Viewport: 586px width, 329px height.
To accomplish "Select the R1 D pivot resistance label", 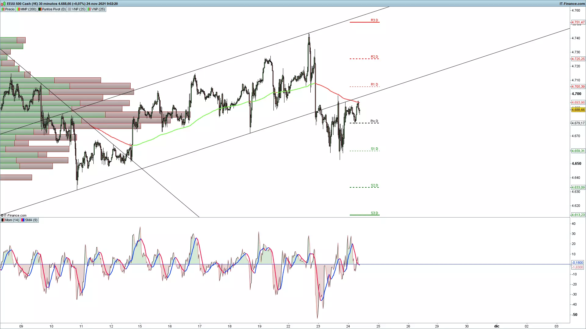I will 374,84.
